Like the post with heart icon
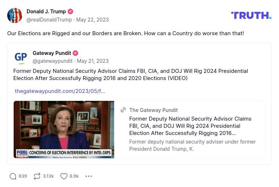 tap(64, 176)
